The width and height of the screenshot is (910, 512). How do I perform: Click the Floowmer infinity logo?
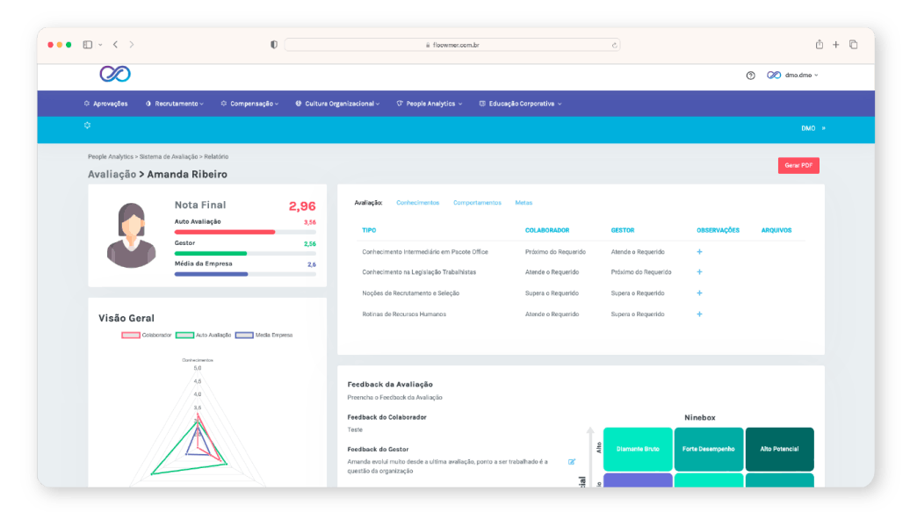[x=115, y=74]
